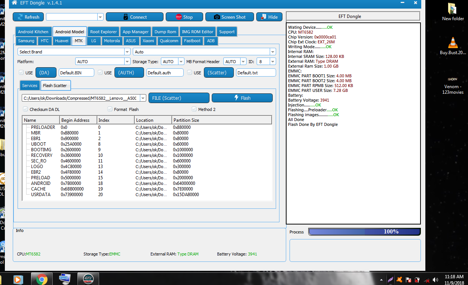This screenshot has width=468, height=285.
Task: Switch to the Root Explorer tab
Action: pyautogui.click(x=104, y=32)
